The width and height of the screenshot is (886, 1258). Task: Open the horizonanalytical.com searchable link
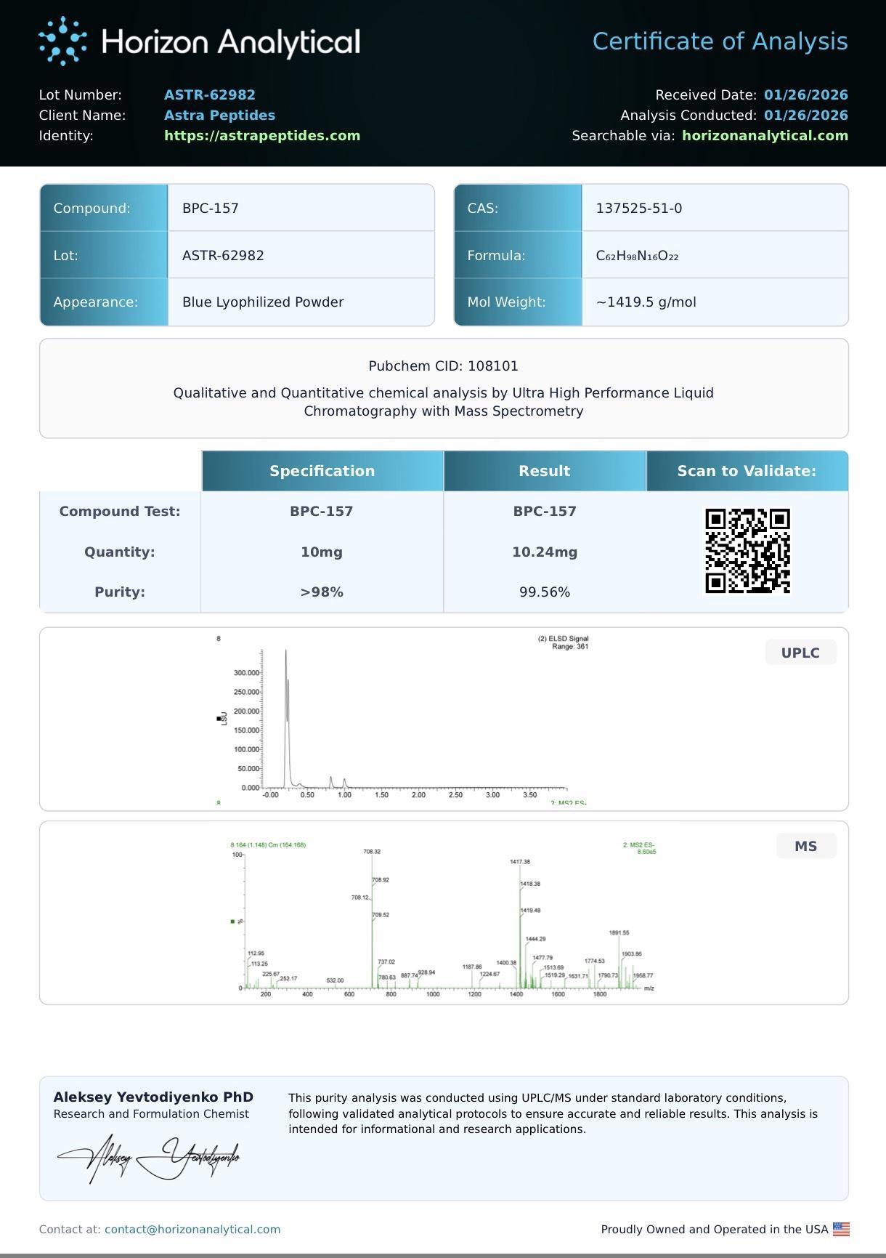point(765,136)
